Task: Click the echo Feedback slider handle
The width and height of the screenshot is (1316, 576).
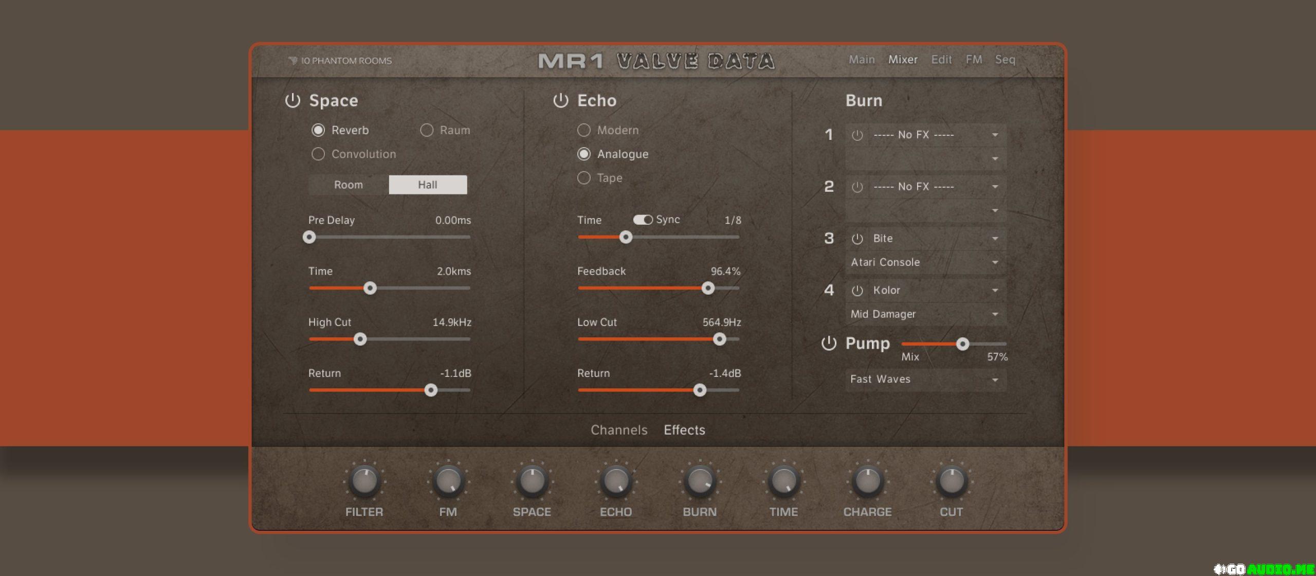Action: point(708,288)
